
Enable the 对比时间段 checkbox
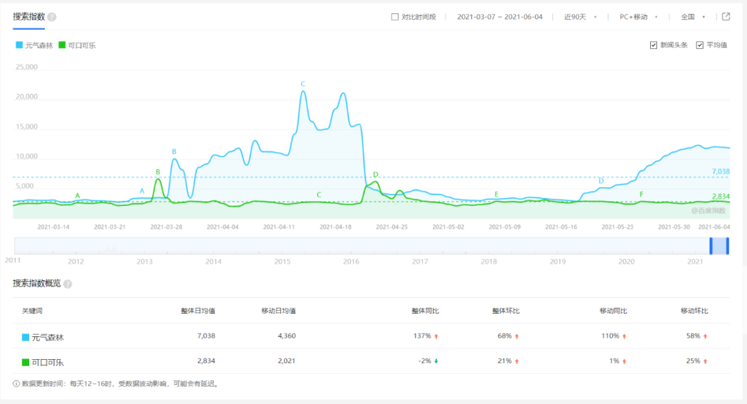tap(395, 17)
